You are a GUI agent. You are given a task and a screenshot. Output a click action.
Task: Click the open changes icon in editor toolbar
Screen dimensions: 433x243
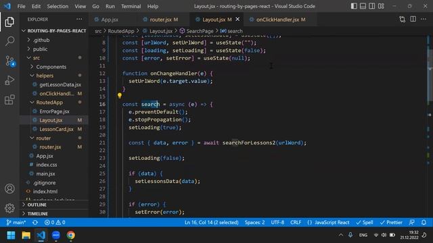point(402,20)
